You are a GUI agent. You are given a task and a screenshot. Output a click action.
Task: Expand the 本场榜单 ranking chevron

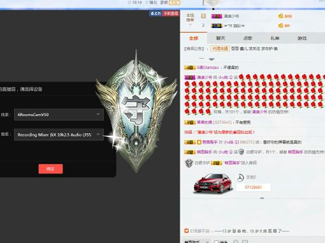(x=190, y=24)
